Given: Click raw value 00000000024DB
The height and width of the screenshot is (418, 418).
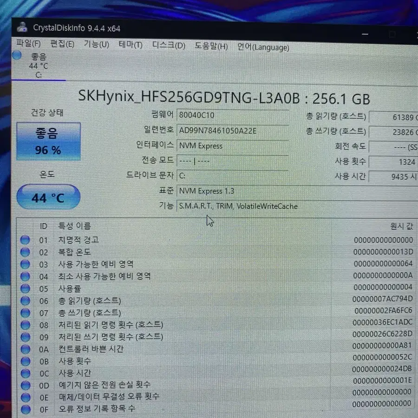Looking at the screenshot, I should click(382, 369).
